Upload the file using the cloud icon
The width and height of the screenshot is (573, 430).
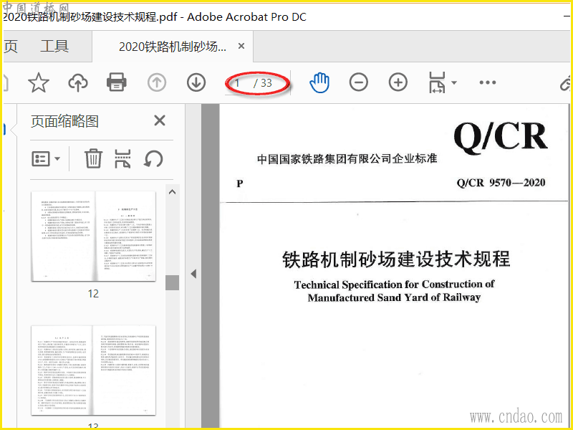click(x=78, y=82)
